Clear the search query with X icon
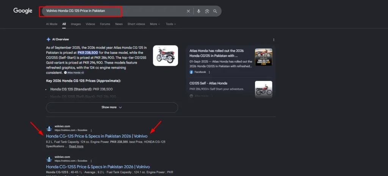The image size is (388, 176). [188, 11]
